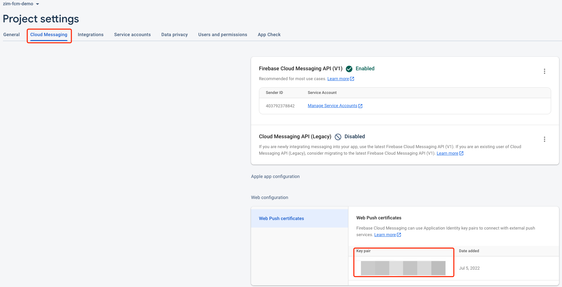Open the Integrations tab
This screenshot has width=562, height=287.
(x=90, y=34)
